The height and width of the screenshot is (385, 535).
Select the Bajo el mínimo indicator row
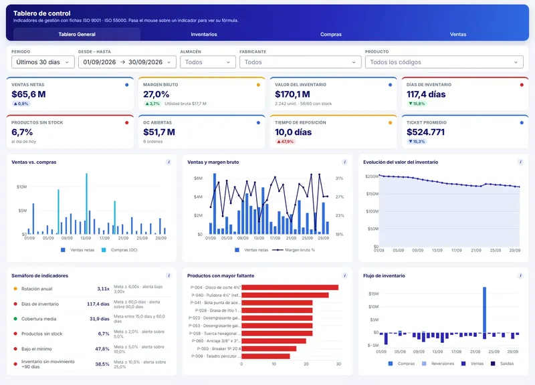92,349
